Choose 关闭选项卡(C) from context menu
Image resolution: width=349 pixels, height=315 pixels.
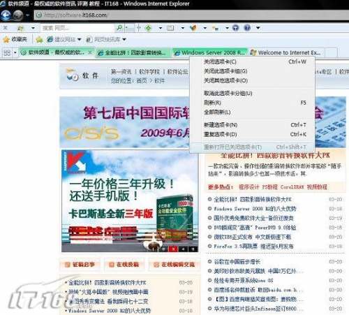tap(253, 62)
